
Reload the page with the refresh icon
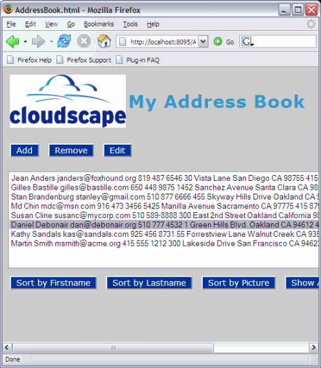[64, 41]
